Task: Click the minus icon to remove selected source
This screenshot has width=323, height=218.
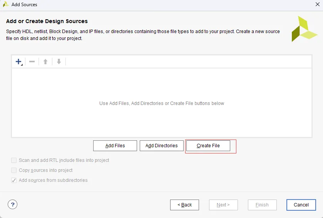Action: (x=32, y=62)
